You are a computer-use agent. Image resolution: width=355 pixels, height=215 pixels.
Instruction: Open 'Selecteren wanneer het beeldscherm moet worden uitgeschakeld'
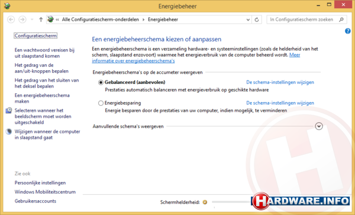pyautogui.click(x=43, y=116)
